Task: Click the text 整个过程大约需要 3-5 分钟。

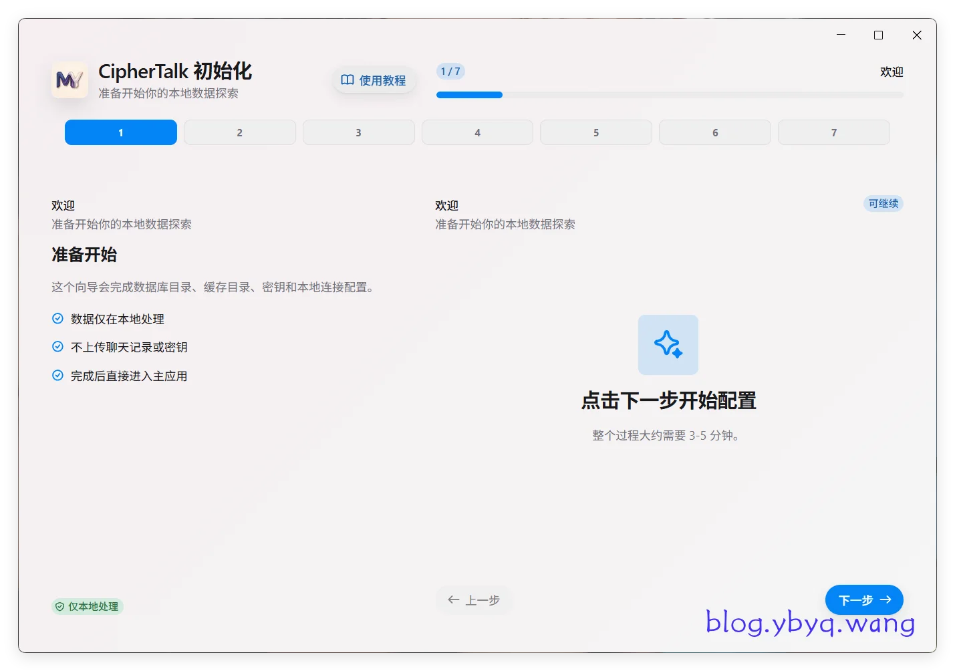Action: click(x=666, y=436)
